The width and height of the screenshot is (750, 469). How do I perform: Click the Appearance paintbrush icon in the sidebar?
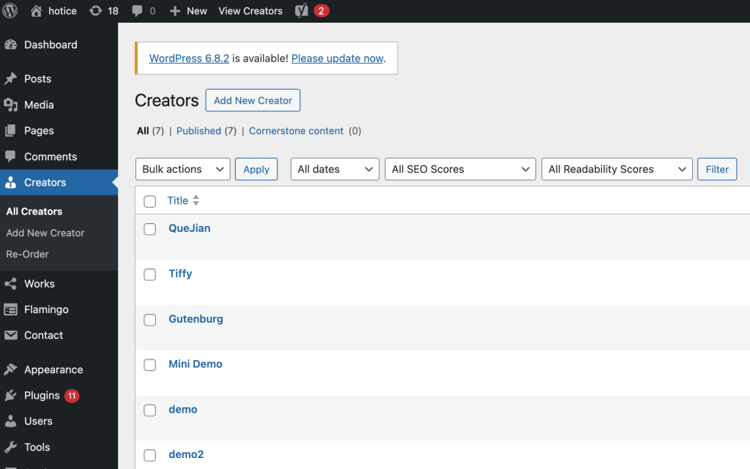11,369
